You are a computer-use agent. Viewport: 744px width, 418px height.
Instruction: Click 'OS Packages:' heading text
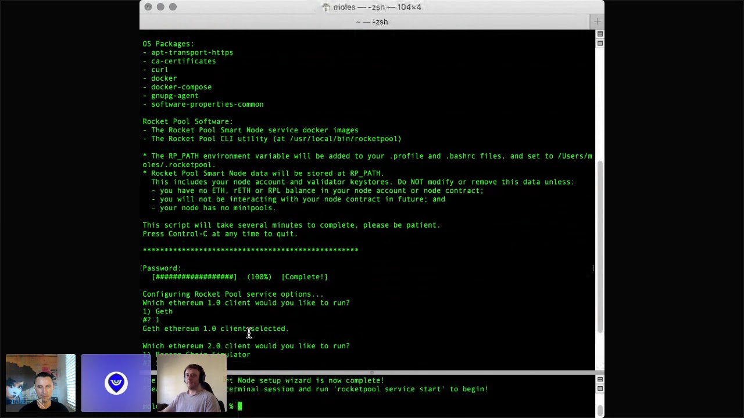[168, 44]
